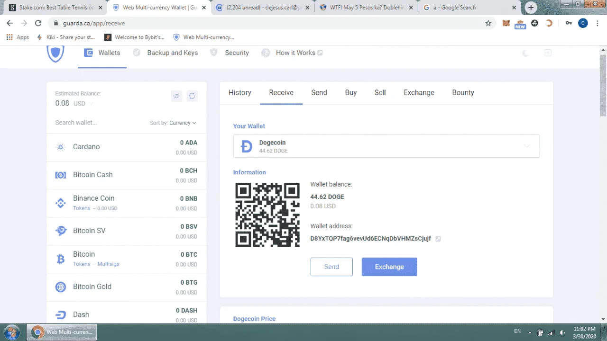Click the password key icon

tap(569, 23)
